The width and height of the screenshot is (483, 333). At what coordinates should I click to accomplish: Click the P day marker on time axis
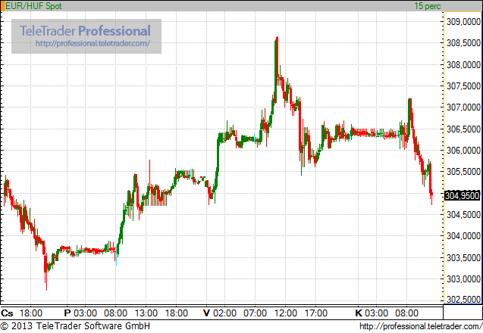(67, 313)
